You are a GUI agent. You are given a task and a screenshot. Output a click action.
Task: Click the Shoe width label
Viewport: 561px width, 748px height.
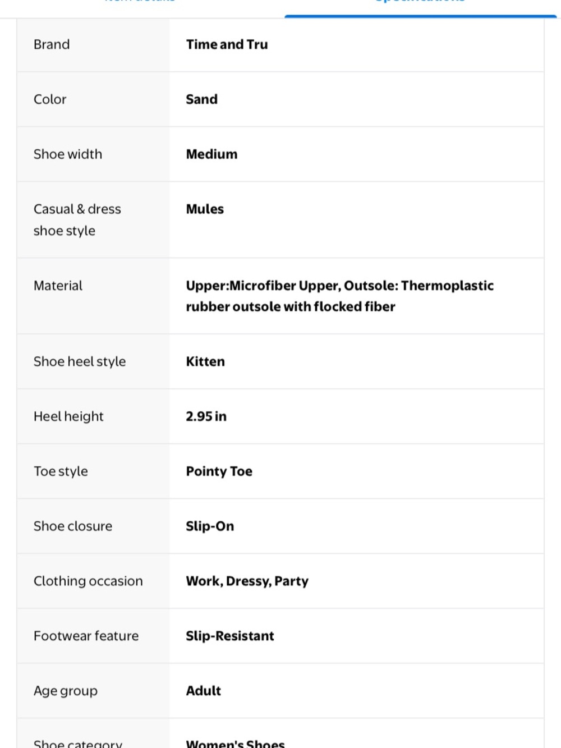pos(68,154)
